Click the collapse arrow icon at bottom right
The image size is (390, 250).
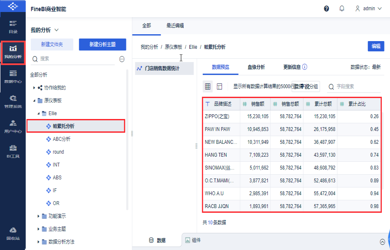[383, 241]
